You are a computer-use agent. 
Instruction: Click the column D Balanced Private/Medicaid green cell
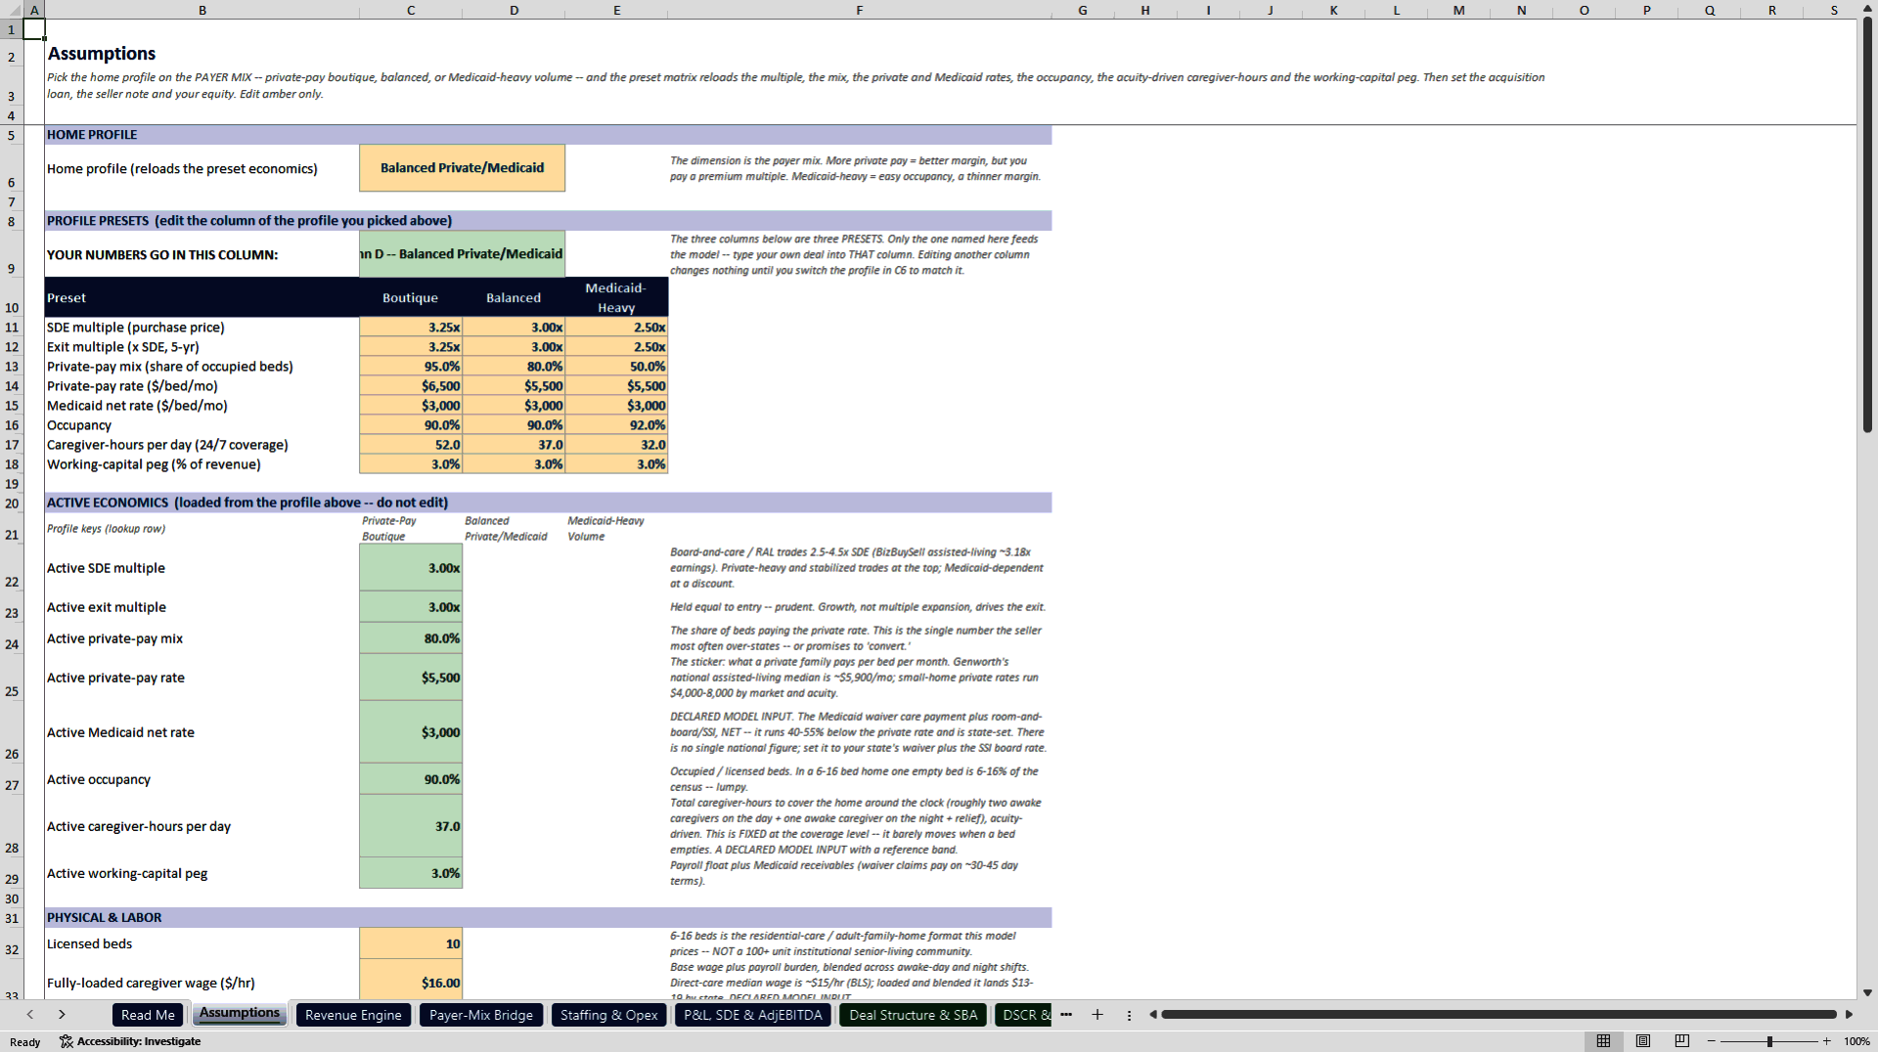[462, 254]
